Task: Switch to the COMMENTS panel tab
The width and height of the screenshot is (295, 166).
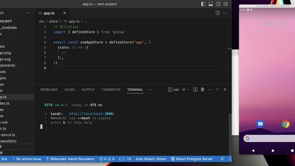Action: [111, 89]
